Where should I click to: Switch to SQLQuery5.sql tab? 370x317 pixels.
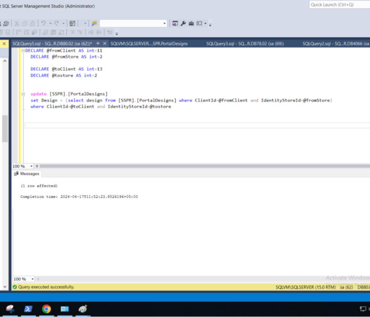click(x=52, y=43)
